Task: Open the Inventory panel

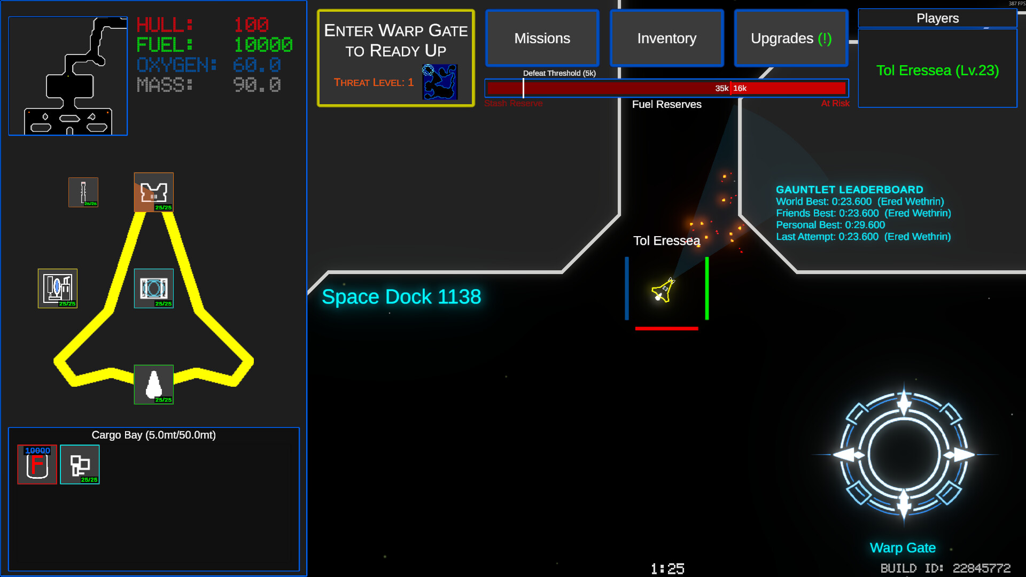Action: click(x=666, y=38)
